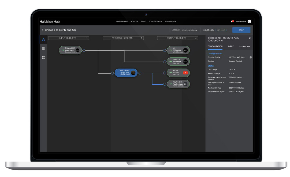Select the output port of HEVC to AVC hublet
The height and width of the screenshot is (177, 290).
pyautogui.click(x=140, y=73)
